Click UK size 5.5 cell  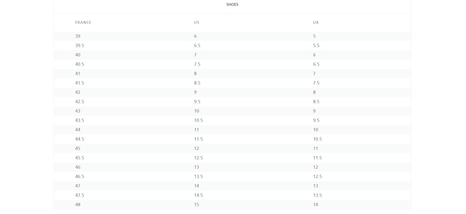(x=316, y=46)
